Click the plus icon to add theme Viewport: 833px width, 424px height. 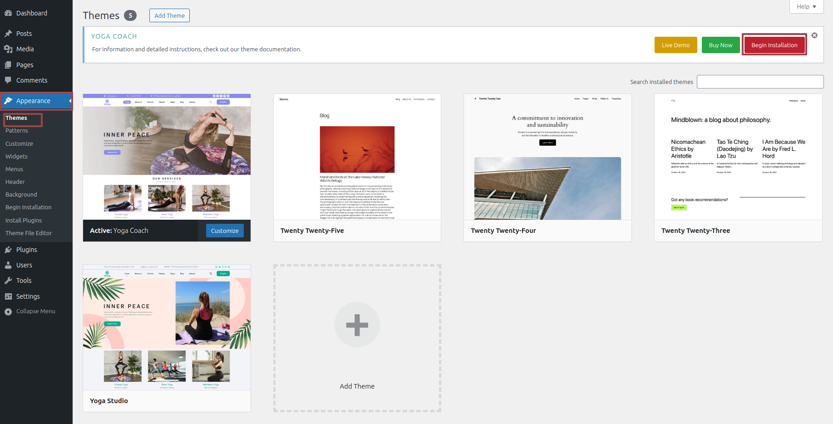(357, 325)
